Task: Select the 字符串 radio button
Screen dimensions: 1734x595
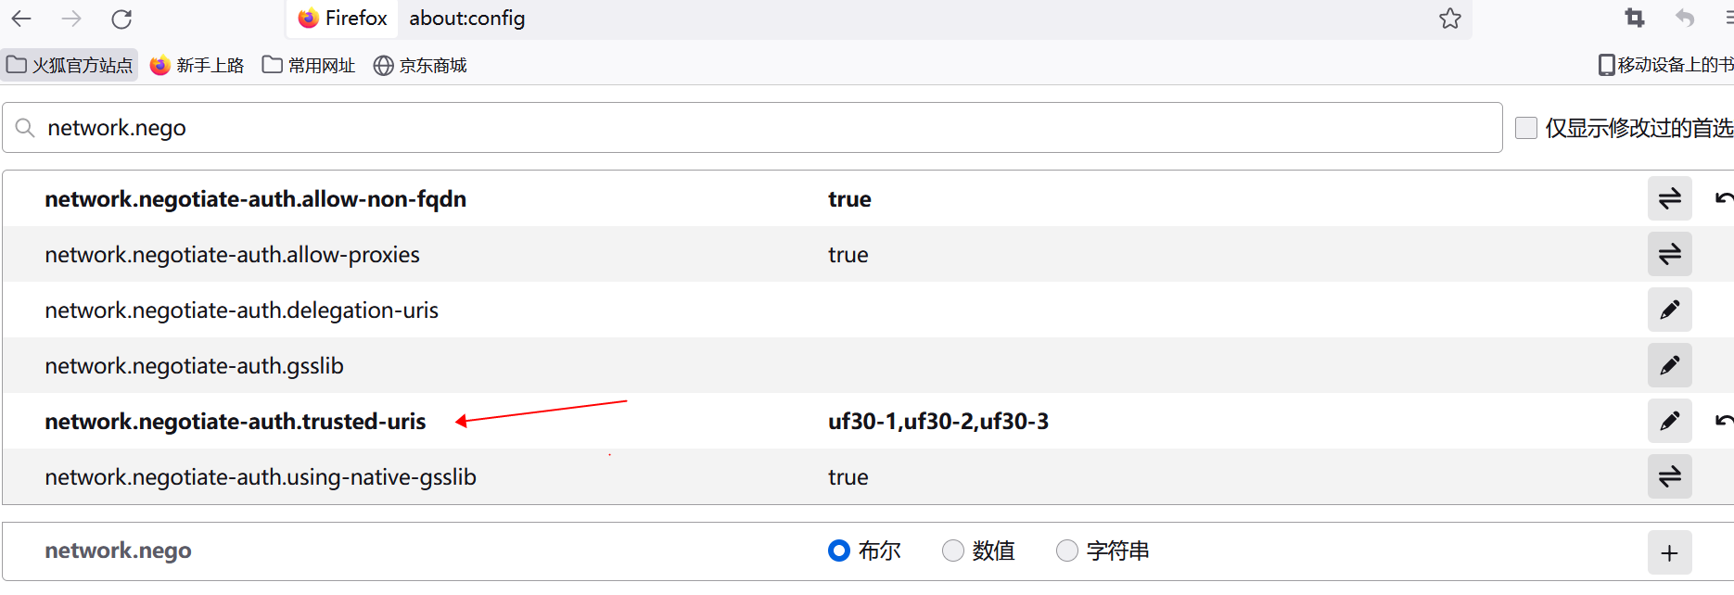Action: (1067, 551)
